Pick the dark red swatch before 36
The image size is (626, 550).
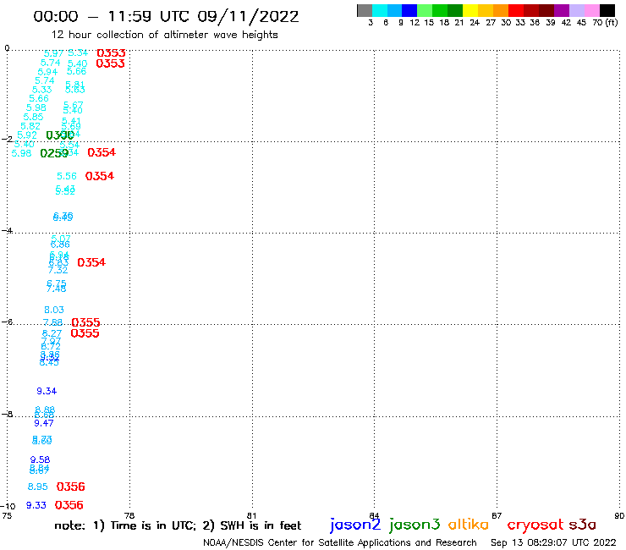[531, 10]
